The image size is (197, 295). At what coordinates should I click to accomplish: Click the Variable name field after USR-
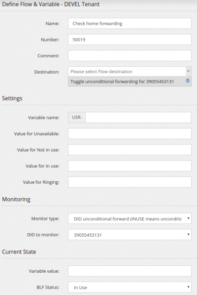pos(138,118)
